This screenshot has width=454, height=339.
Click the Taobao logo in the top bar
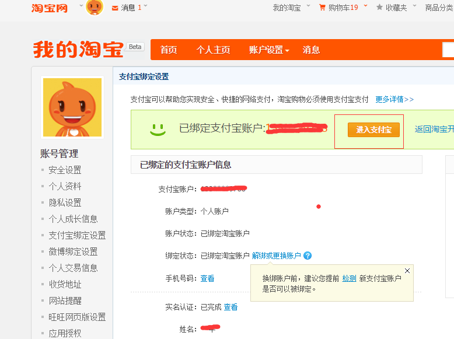pyautogui.click(x=49, y=8)
